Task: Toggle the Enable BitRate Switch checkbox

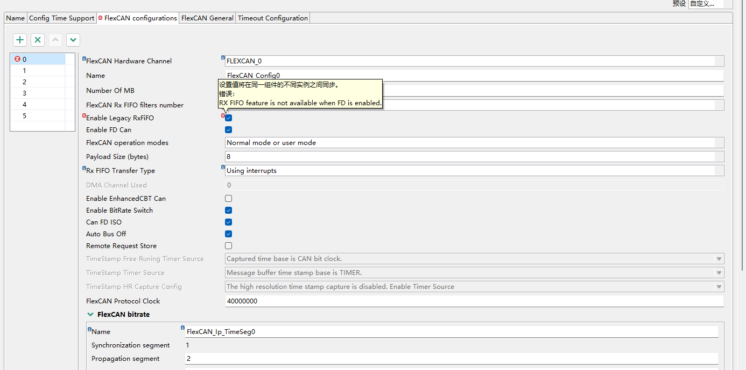Action: coord(228,210)
